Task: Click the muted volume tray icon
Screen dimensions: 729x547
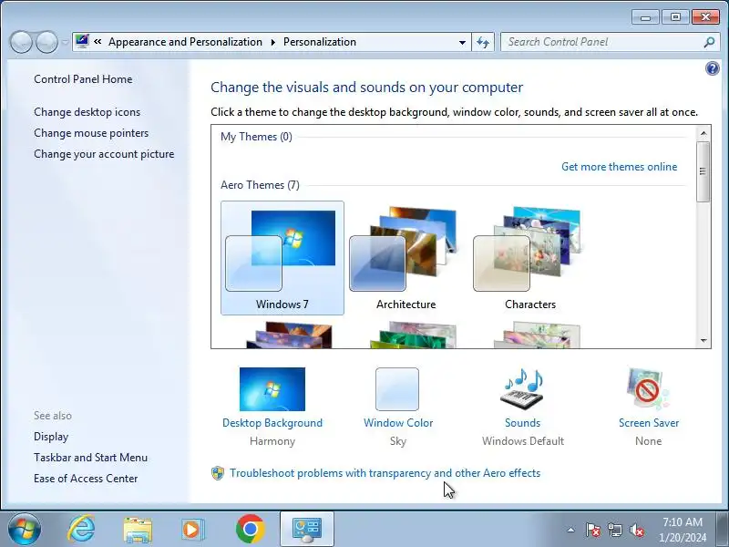Action: [636, 530]
